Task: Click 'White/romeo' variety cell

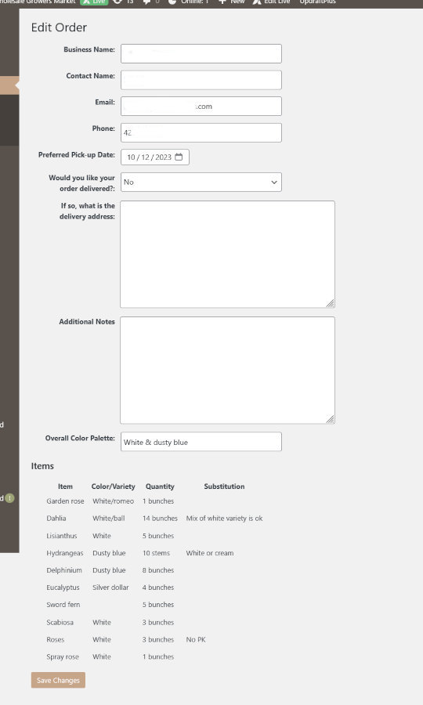Action: click(x=114, y=501)
